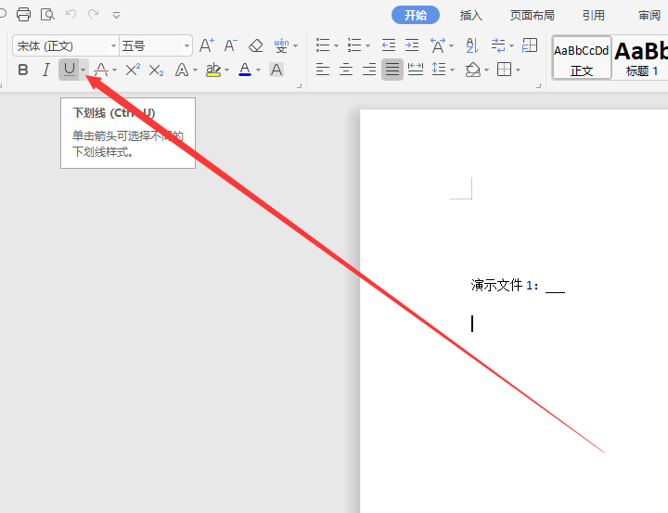Screen dimensions: 668x513
Task: Open the 引用 tab
Action: [x=594, y=16]
